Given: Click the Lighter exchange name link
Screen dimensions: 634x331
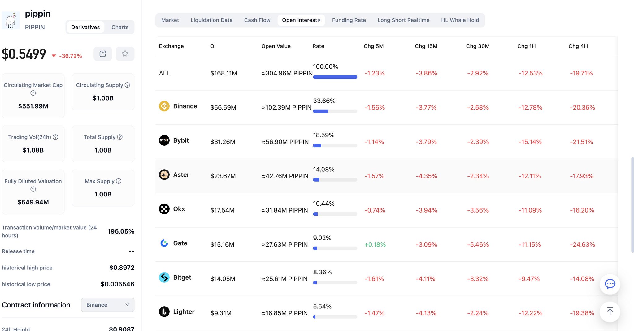Looking at the screenshot, I should click(184, 312).
